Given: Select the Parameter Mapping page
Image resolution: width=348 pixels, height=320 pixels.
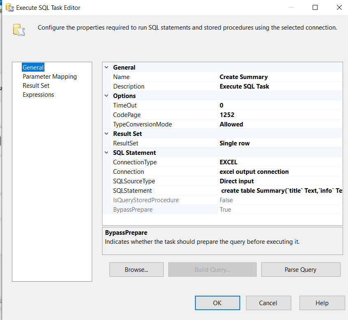Looking at the screenshot, I should click(x=49, y=76).
